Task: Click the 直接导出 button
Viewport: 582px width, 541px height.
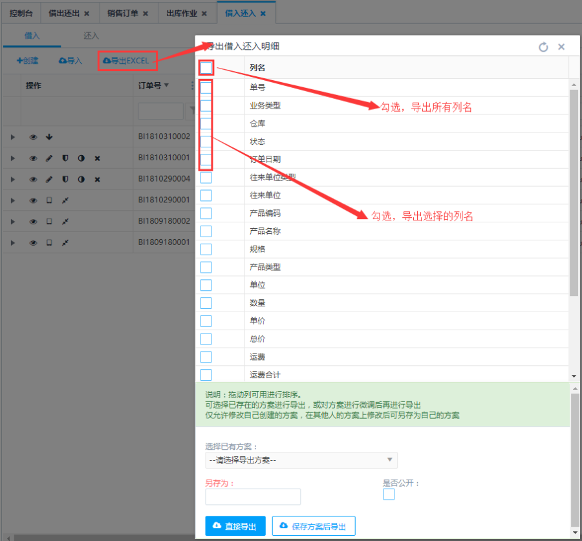Action: tap(235, 526)
